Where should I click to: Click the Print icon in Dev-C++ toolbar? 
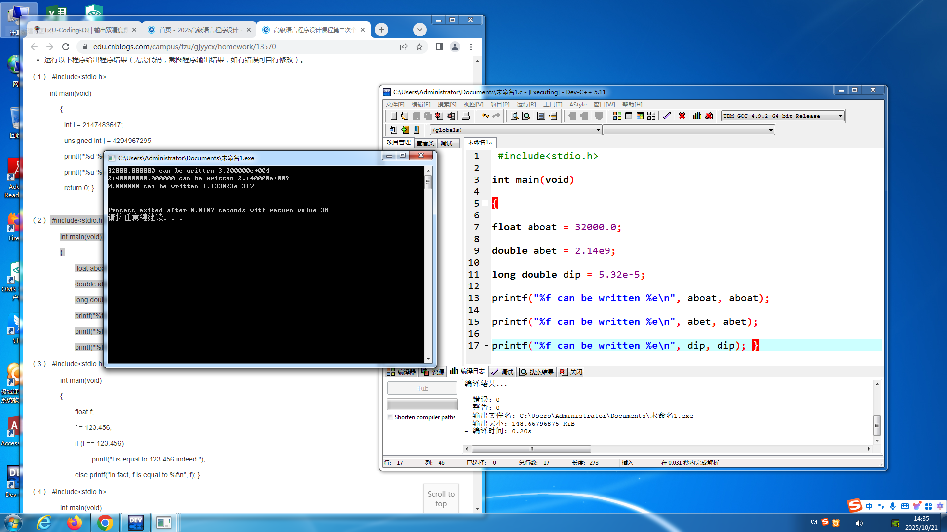click(x=465, y=116)
